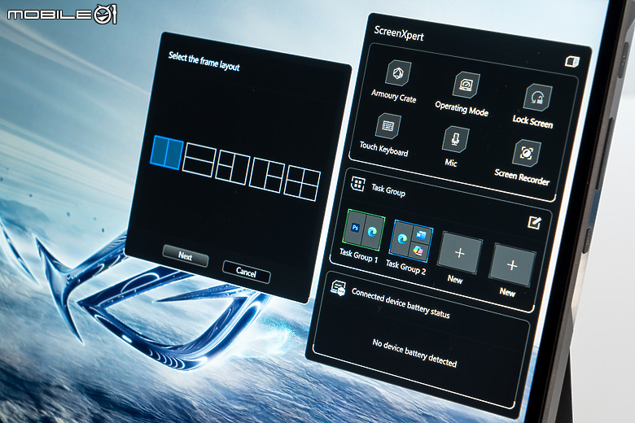The width and height of the screenshot is (635, 423).
Task: Select the two vertical columns layout
Action: (x=166, y=152)
